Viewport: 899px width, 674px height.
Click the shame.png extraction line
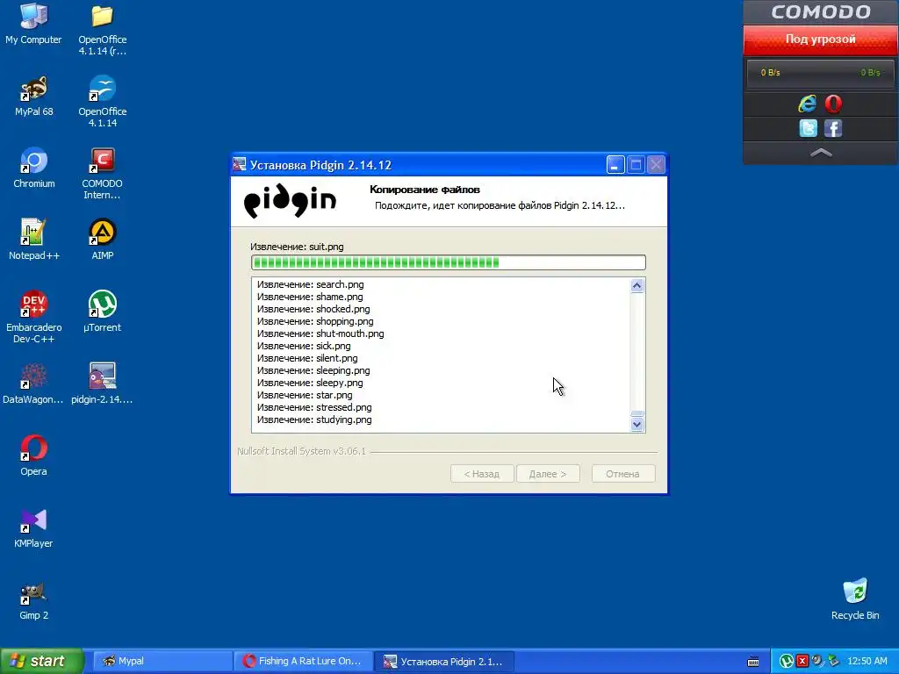310,297
